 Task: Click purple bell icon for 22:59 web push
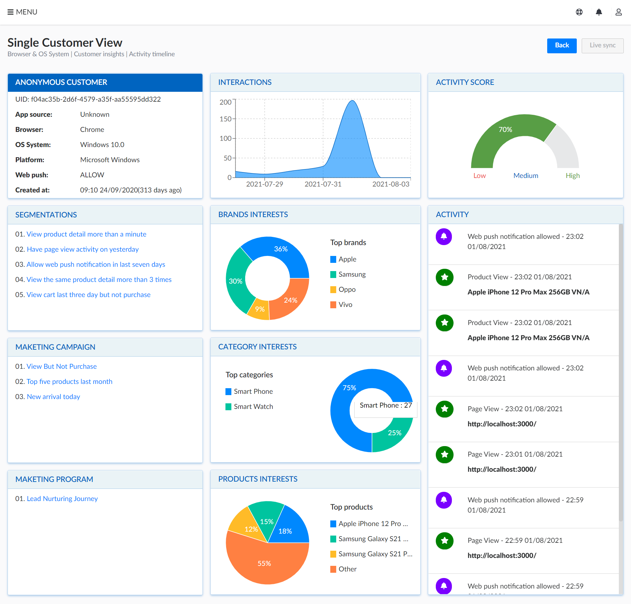tap(444, 500)
